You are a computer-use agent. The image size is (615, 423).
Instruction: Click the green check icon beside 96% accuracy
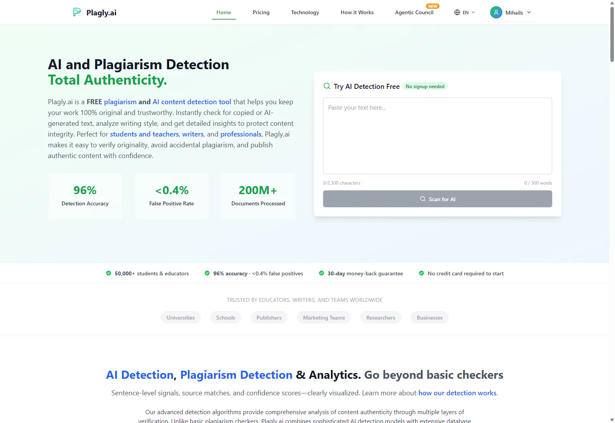coord(207,273)
